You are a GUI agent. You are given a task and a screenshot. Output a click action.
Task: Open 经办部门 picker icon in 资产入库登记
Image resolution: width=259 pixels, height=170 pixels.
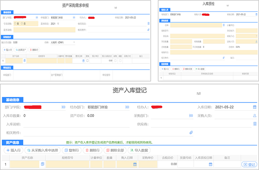127,107
